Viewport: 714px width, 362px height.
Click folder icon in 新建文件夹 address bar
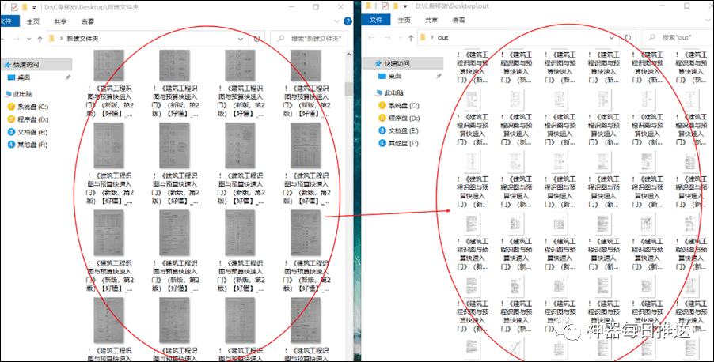tap(51, 39)
